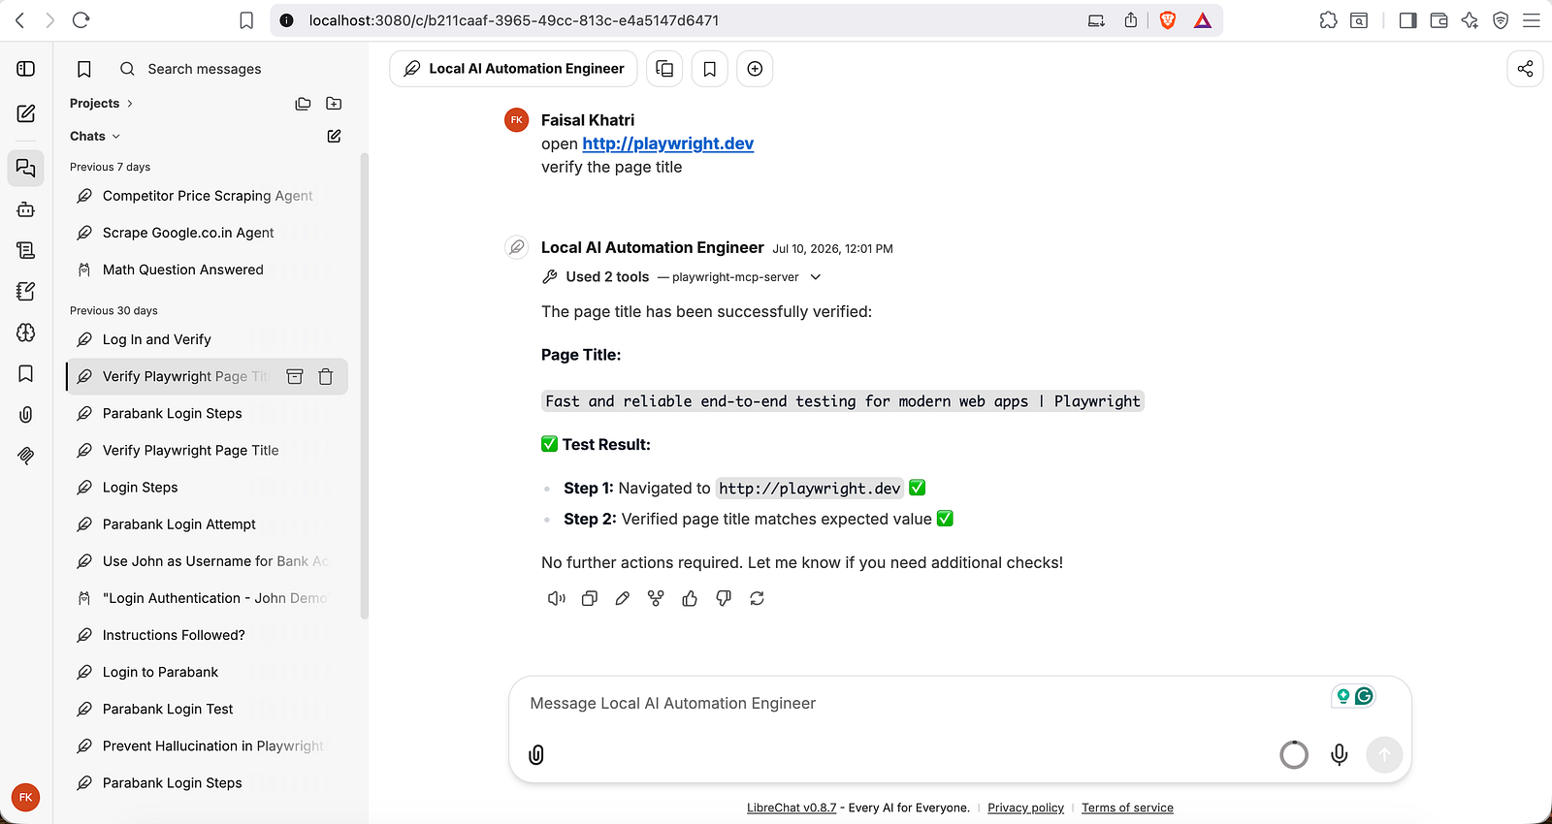
Task: Open the Math Question Answered chat
Action: pos(208,269)
